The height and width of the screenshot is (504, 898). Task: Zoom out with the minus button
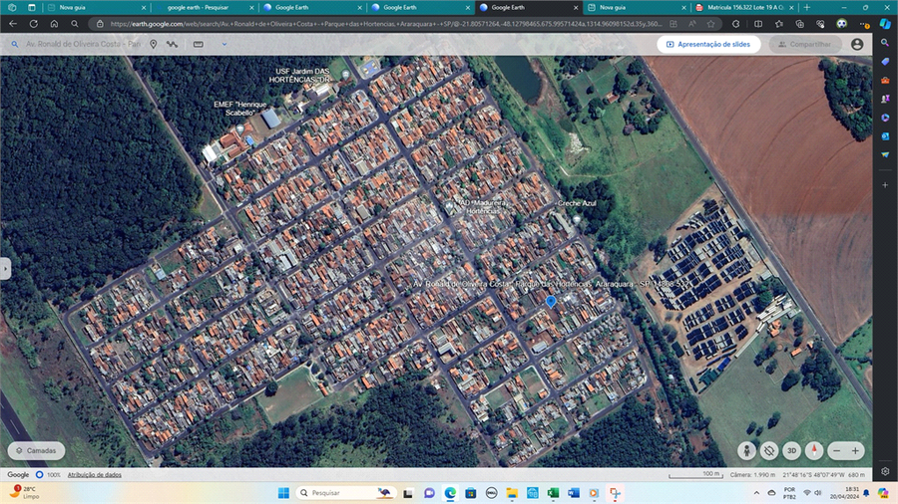(836, 450)
